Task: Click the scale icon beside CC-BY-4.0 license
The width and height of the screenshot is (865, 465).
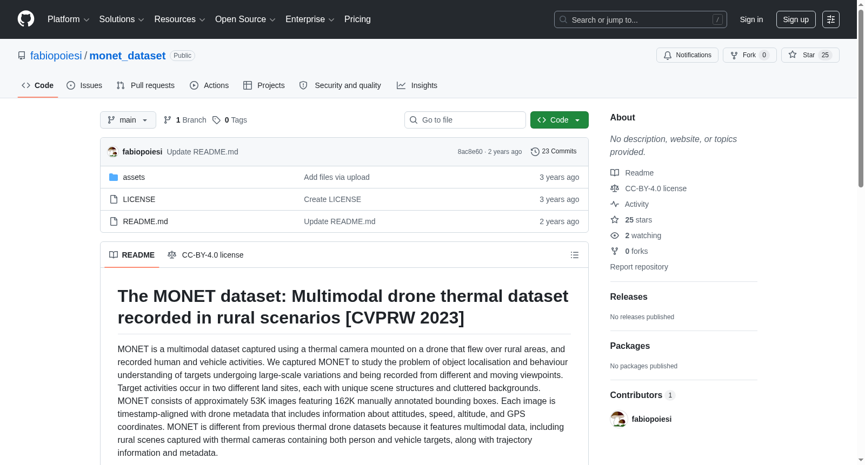Action: point(615,188)
